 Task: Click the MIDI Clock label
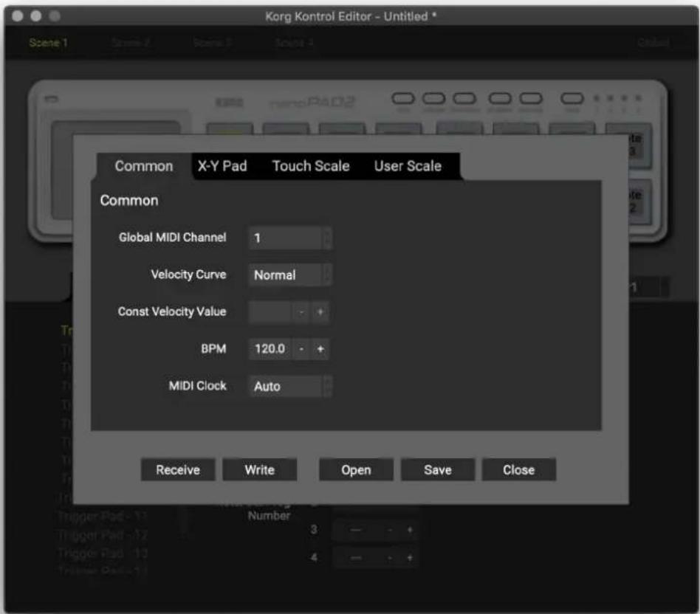coord(197,385)
